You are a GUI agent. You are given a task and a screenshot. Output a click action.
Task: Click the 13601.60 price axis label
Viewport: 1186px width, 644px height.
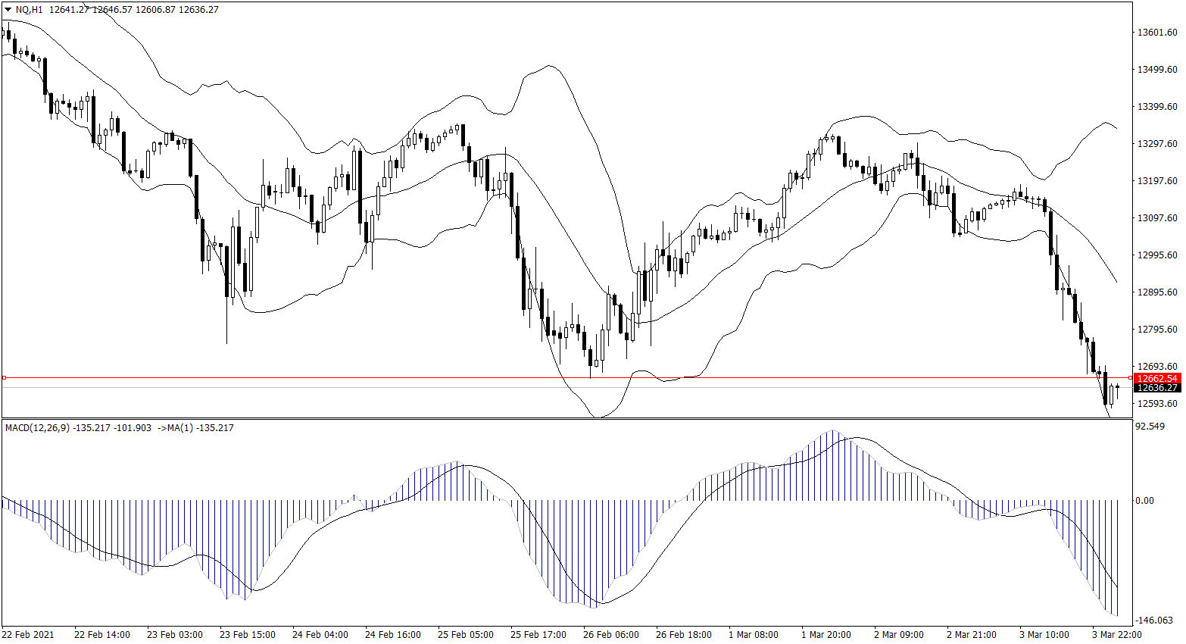point(1157,33)
